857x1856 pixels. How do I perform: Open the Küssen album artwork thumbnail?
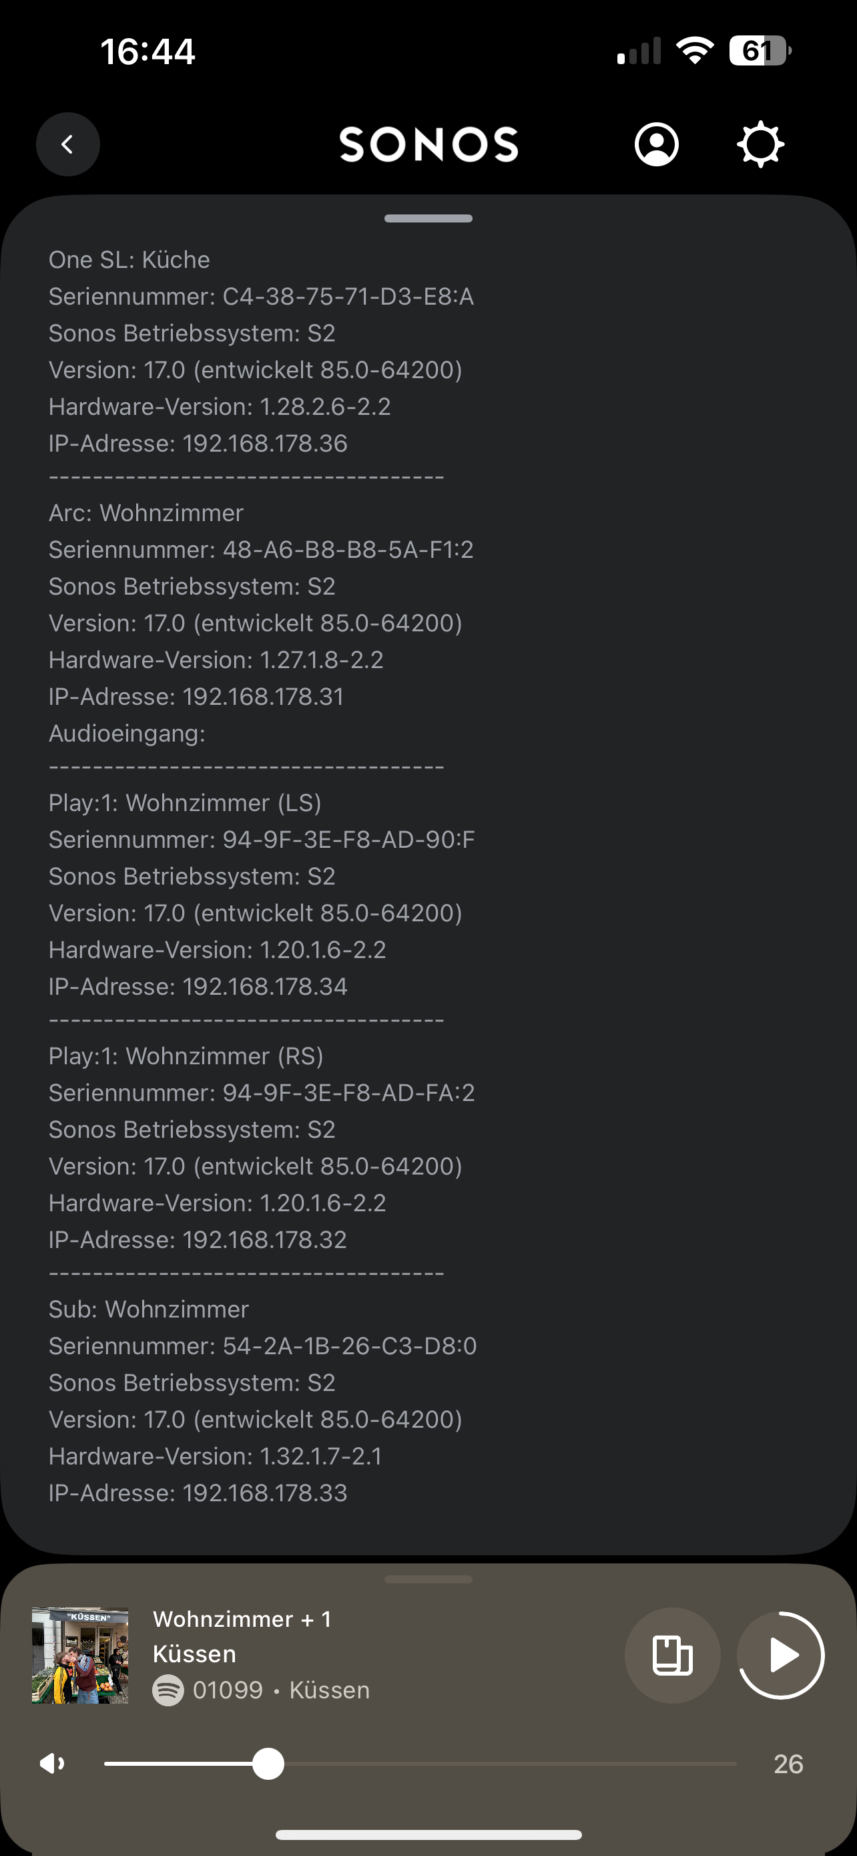pyautogui.click(x=80, y=1655)
